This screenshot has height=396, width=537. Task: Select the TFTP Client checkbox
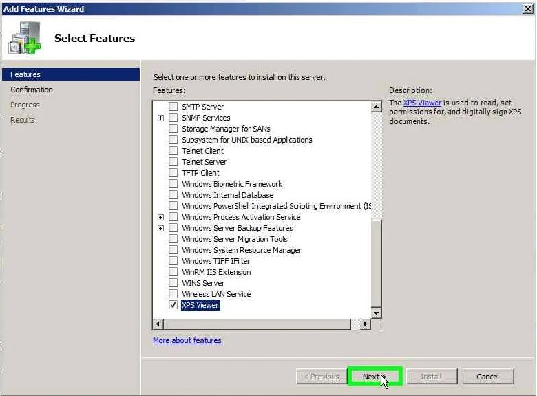click(x=173, y=173)
